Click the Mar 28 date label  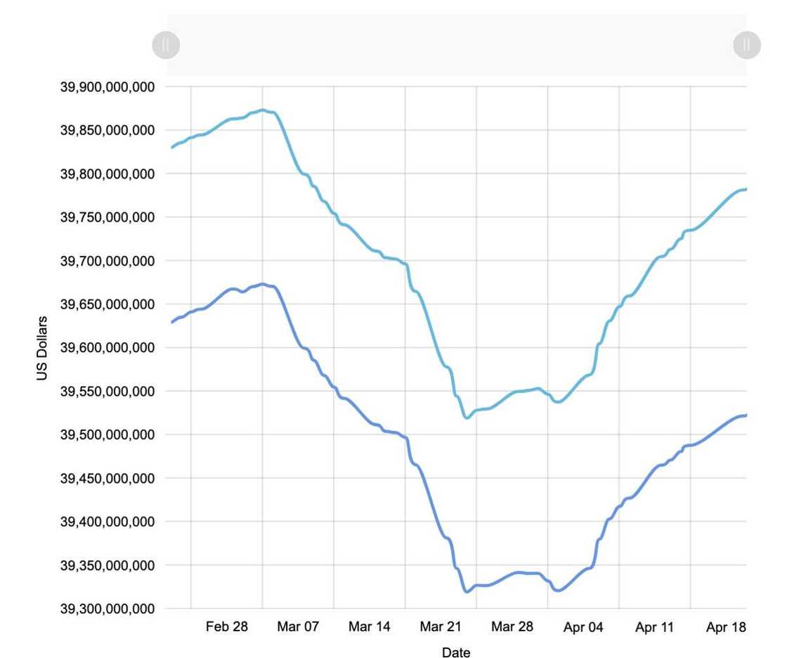[x=512, y=627]
